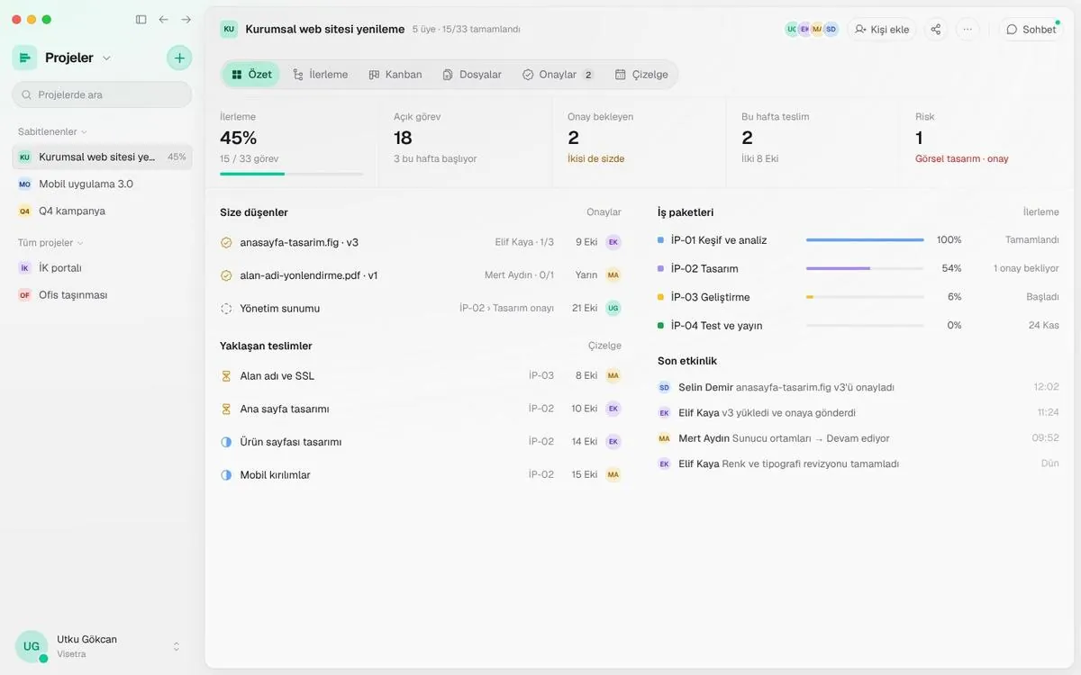Image resolution: width=1081 pixels, height=675 pixels.
Task: Open İK portalı project
Action: 102,268
